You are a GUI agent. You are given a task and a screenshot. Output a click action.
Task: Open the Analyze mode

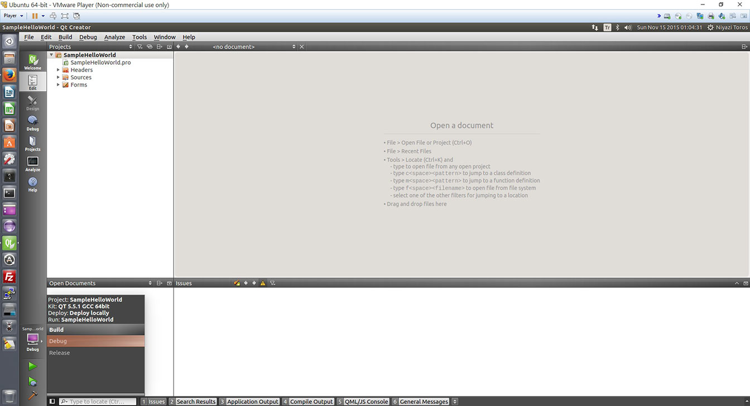tap(32, 164)
